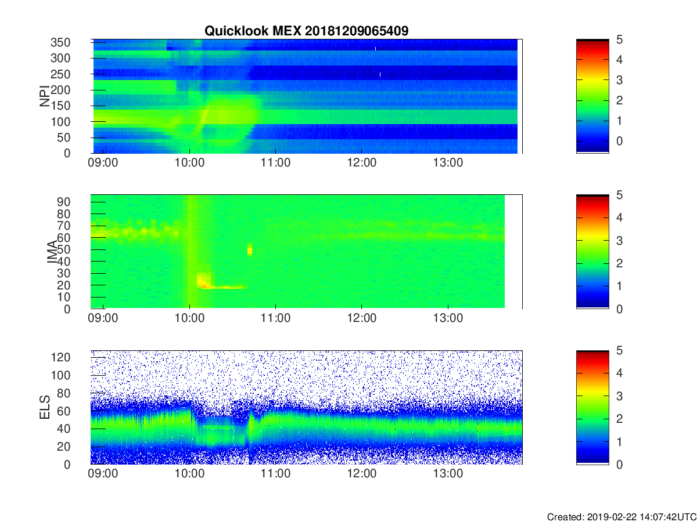Click the 10:00 label under ELS plot
The image size is (697, 522).
pos(189,474)
